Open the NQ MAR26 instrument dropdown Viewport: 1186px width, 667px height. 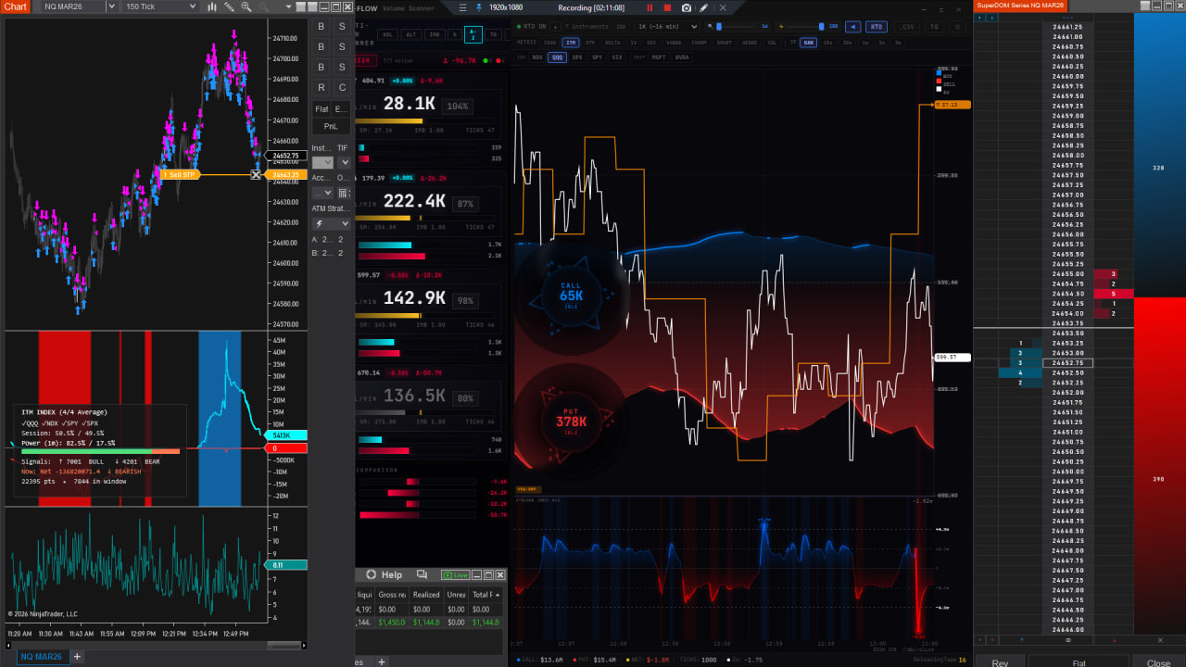pyautogui.click(x=78, y=6)
